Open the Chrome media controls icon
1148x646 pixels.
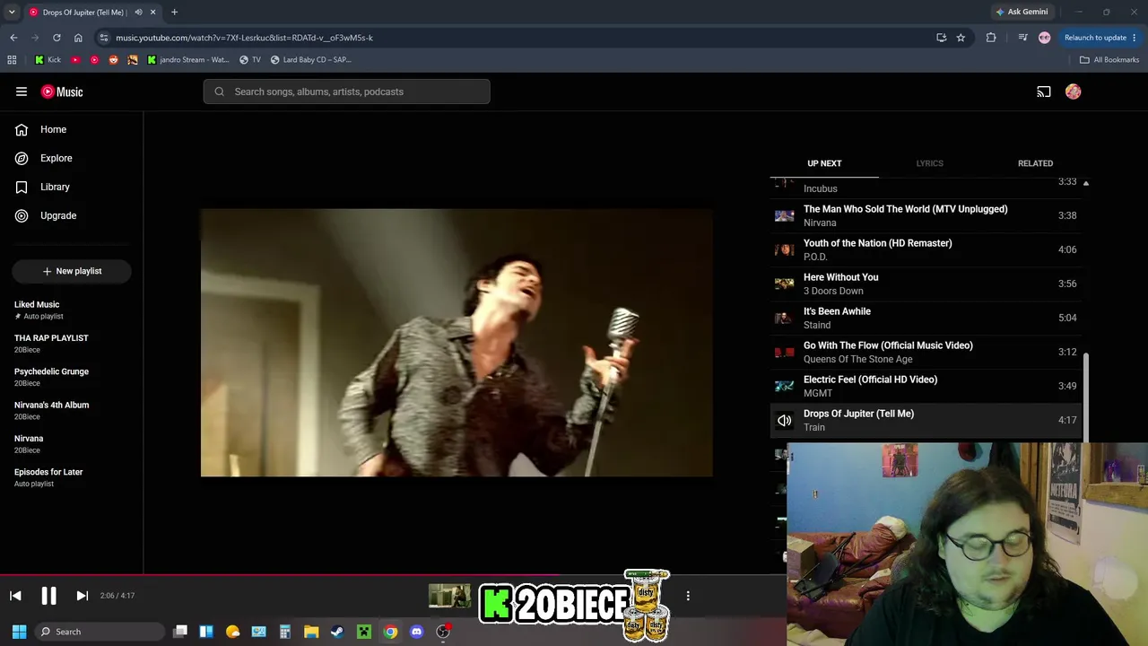coord(1022,38)
